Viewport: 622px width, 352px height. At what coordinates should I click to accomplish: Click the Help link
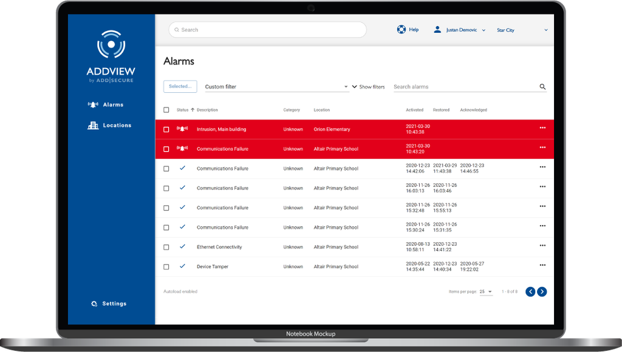pyautogui.click(x=414, y=30)
